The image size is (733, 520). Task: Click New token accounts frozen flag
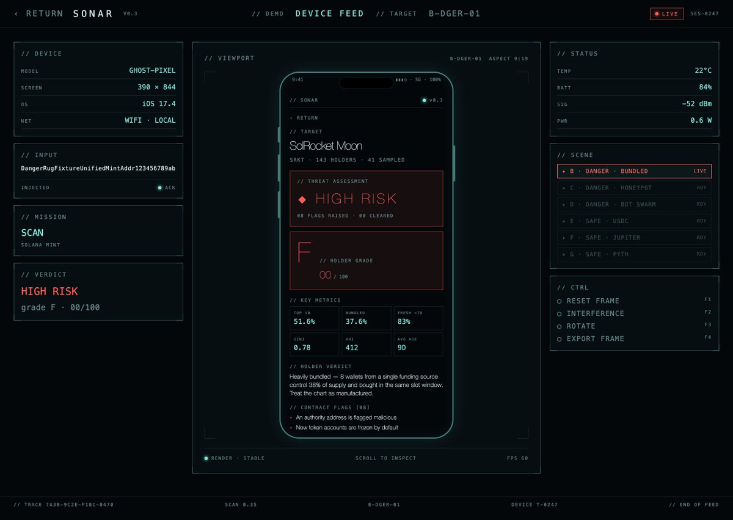(347, 427)
